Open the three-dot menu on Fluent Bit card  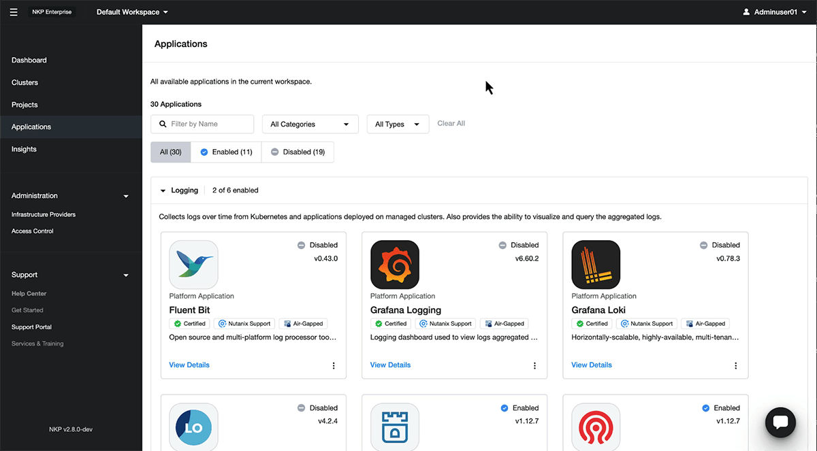(334, 365)
